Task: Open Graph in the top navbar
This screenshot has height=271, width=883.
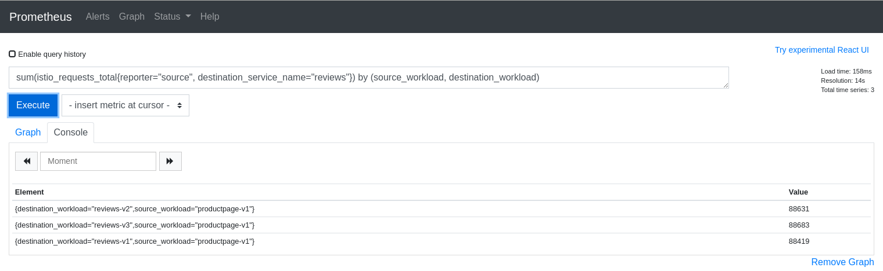Action: pos(132,17)
